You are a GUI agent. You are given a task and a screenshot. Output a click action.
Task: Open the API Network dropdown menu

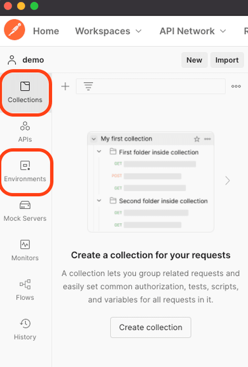[x=193, y=31]
